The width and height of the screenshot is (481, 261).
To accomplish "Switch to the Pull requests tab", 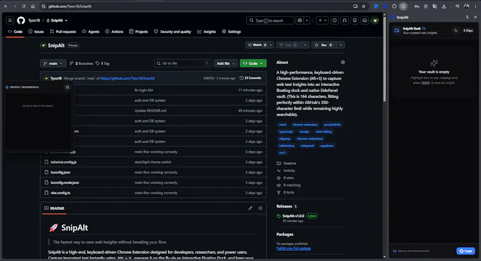I will [x=63, y=32].
